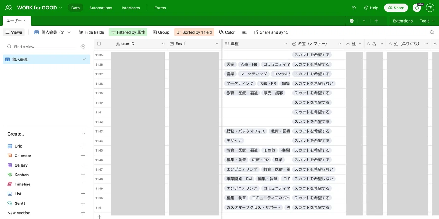Viewport: 439px width, 219px height.
Task: Open 職種 column dropdown arrow
Action: (286, 44)
